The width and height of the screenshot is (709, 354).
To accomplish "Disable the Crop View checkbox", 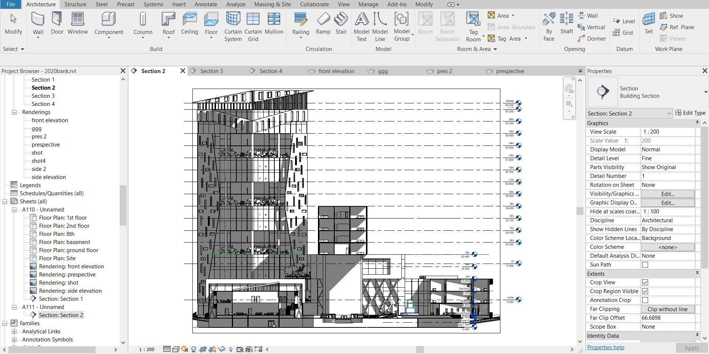I will tap(645, 282).
